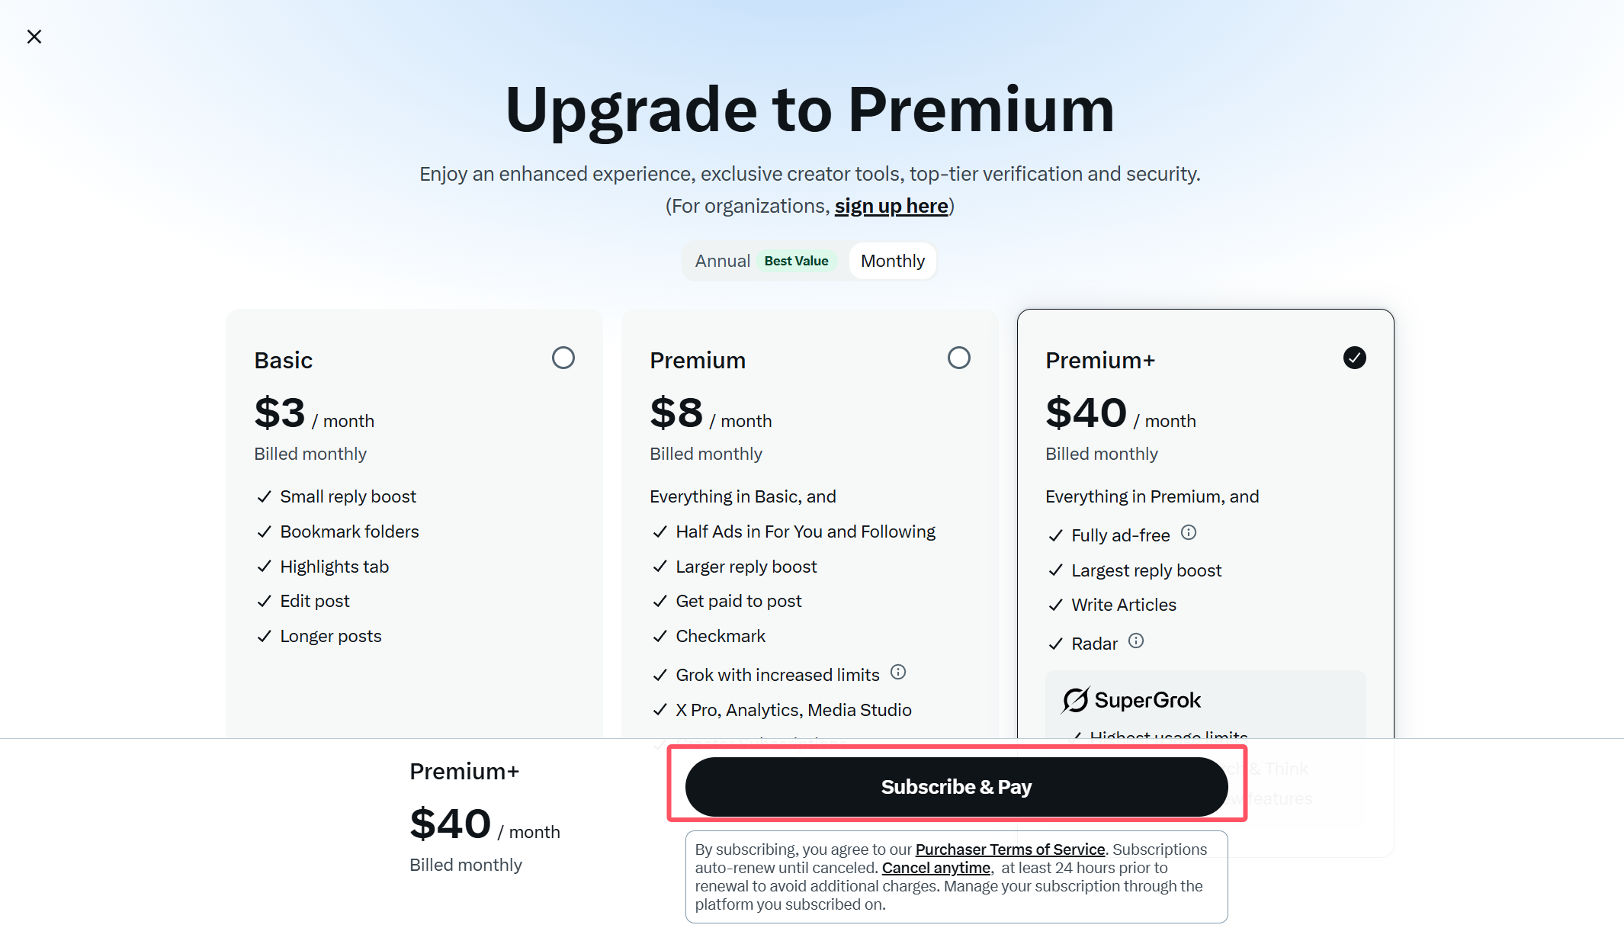The image size is (1624, 941).
Task: Follow the Cancel anytime link
Action: tap(936, 868)
